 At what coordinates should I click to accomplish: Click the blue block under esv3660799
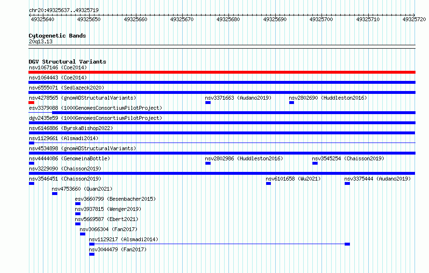[x=78, y=204]
